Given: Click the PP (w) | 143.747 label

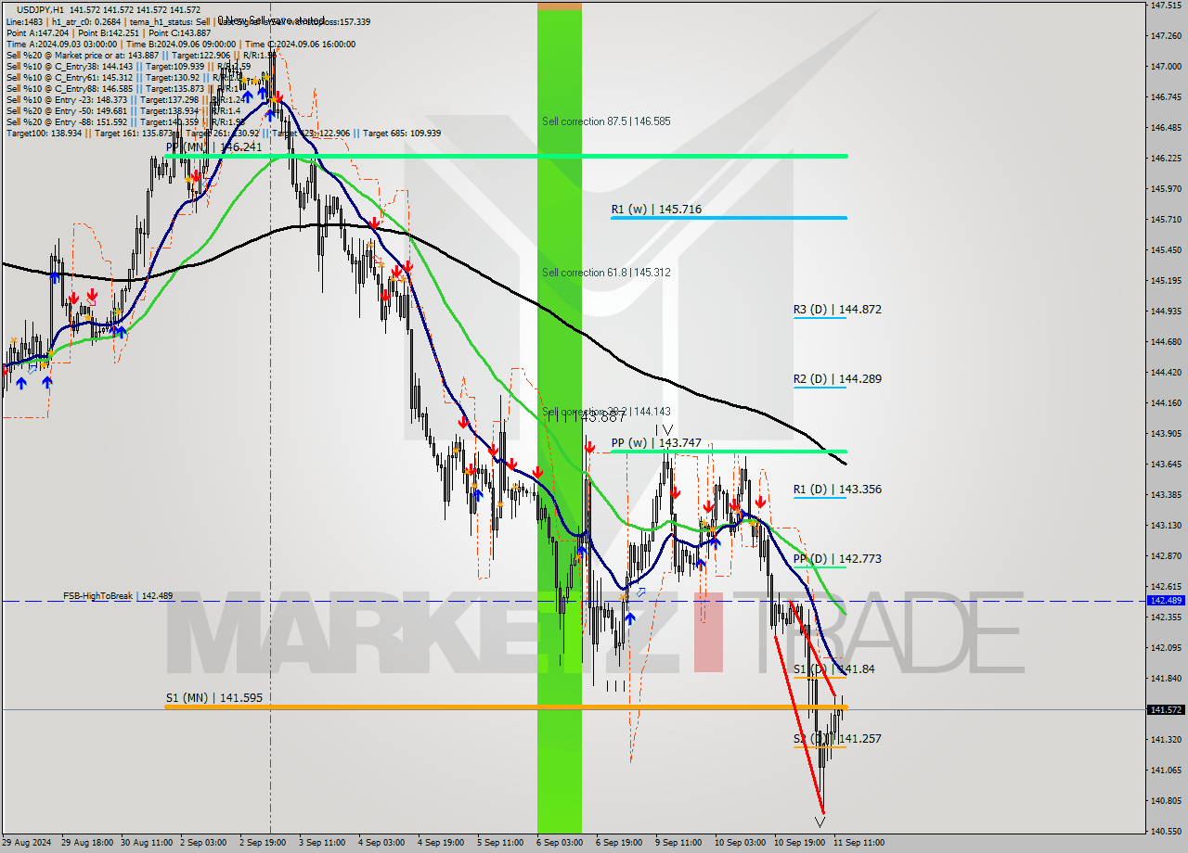Looking at the screenshot, I should click(x=656, y=443).
